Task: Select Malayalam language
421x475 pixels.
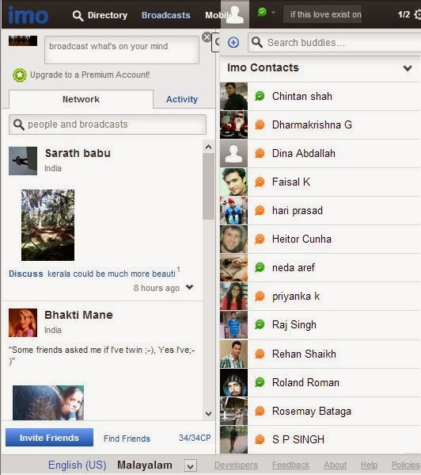Action: point(145,465)
